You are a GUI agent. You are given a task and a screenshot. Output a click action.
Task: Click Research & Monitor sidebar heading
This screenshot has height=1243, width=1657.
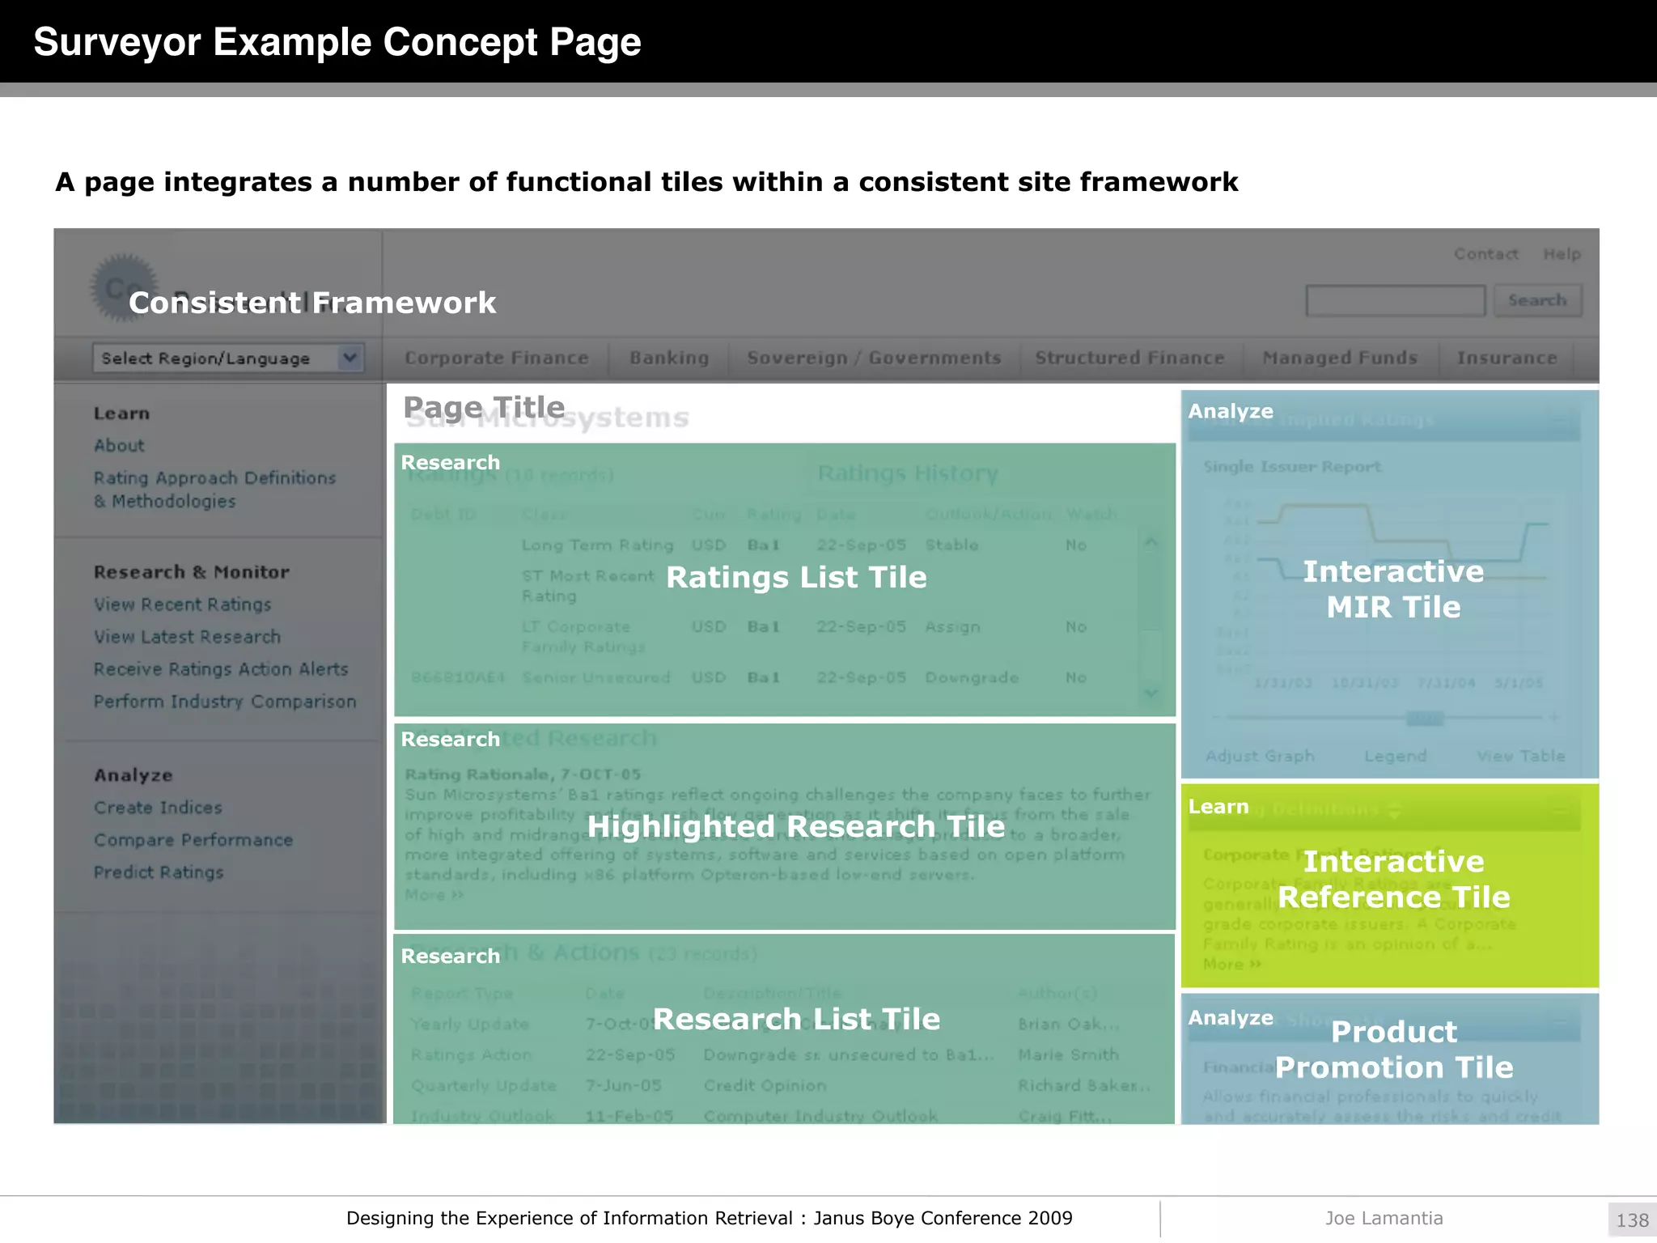[191, 572]
